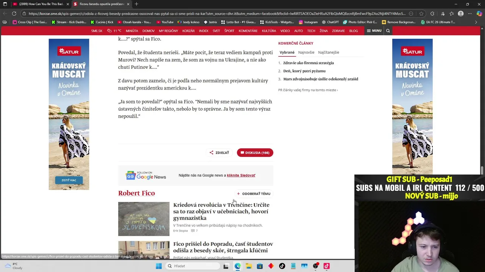The height and width of the screenshot is (272, 485).
Task: Open the weather widget showing 11 °C
Action: [114, 31]
